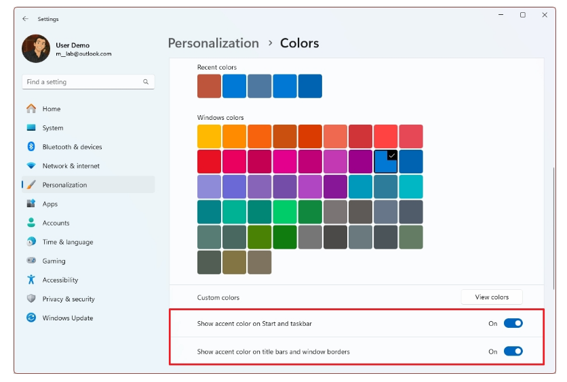
Task: Click the back arrow in Settings
Action: (26, 19)
